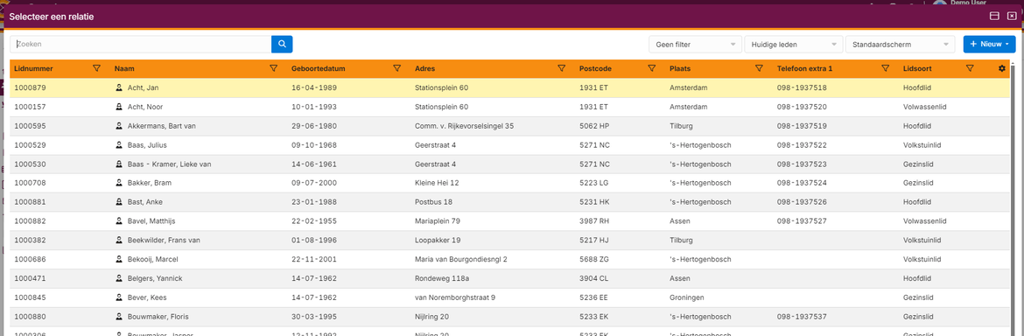Viewport: 1024px width, 336px height.
Task: Open filter icon on Lidsoort column
Action: 970,68
